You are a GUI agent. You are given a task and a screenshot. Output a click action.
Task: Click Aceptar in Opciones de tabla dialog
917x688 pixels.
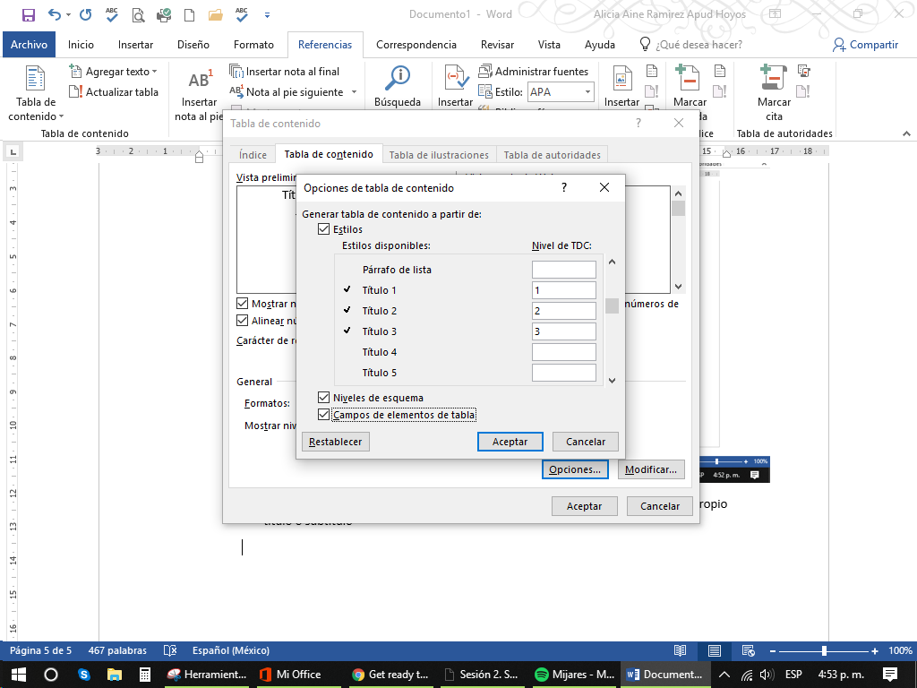(x=510, y=442)
